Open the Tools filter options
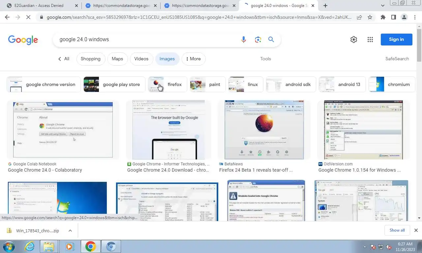Screen dimensions: 422x253 click(x=265, y=59)
